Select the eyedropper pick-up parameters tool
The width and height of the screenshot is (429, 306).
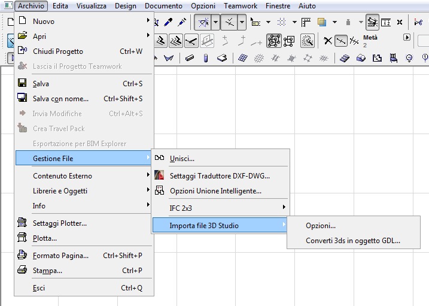pyautogui.click(x=168, y=22)
